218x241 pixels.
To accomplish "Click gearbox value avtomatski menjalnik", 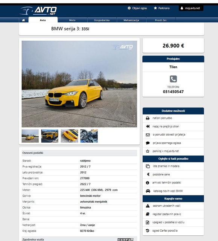I will point(93,202).
